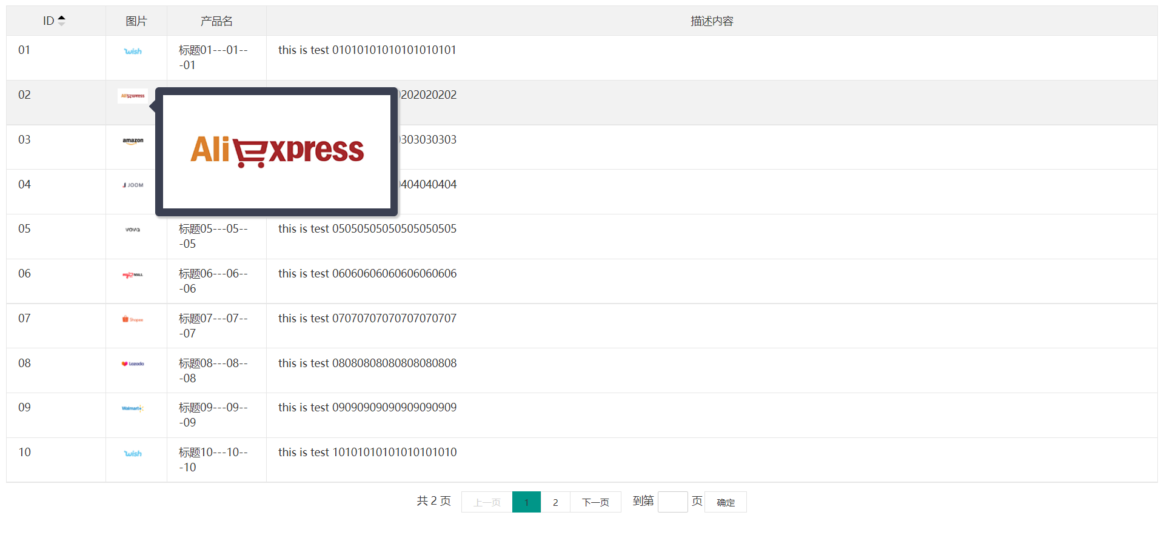Click the Joom logo thumbnail in row 04
This screenshot has width=1164, height=541.
[x=133, y=185]
